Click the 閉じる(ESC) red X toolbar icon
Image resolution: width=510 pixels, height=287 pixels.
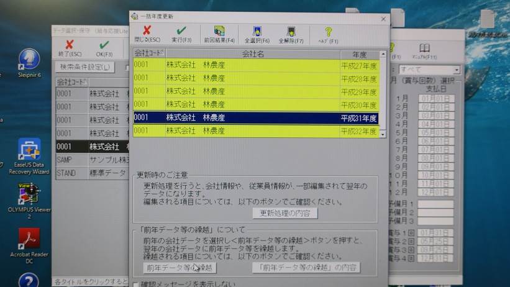(147, 33)
